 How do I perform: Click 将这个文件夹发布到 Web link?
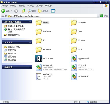pos(17,31)
